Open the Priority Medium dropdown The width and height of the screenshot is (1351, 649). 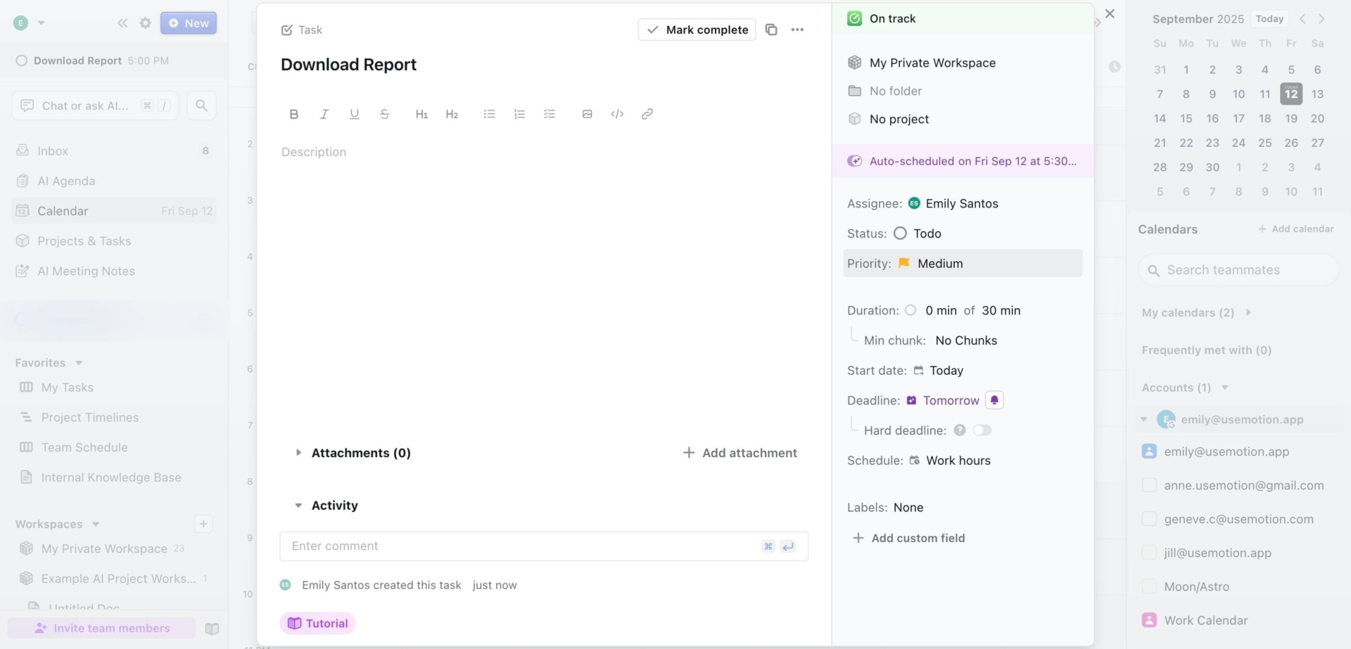point(963,264)
